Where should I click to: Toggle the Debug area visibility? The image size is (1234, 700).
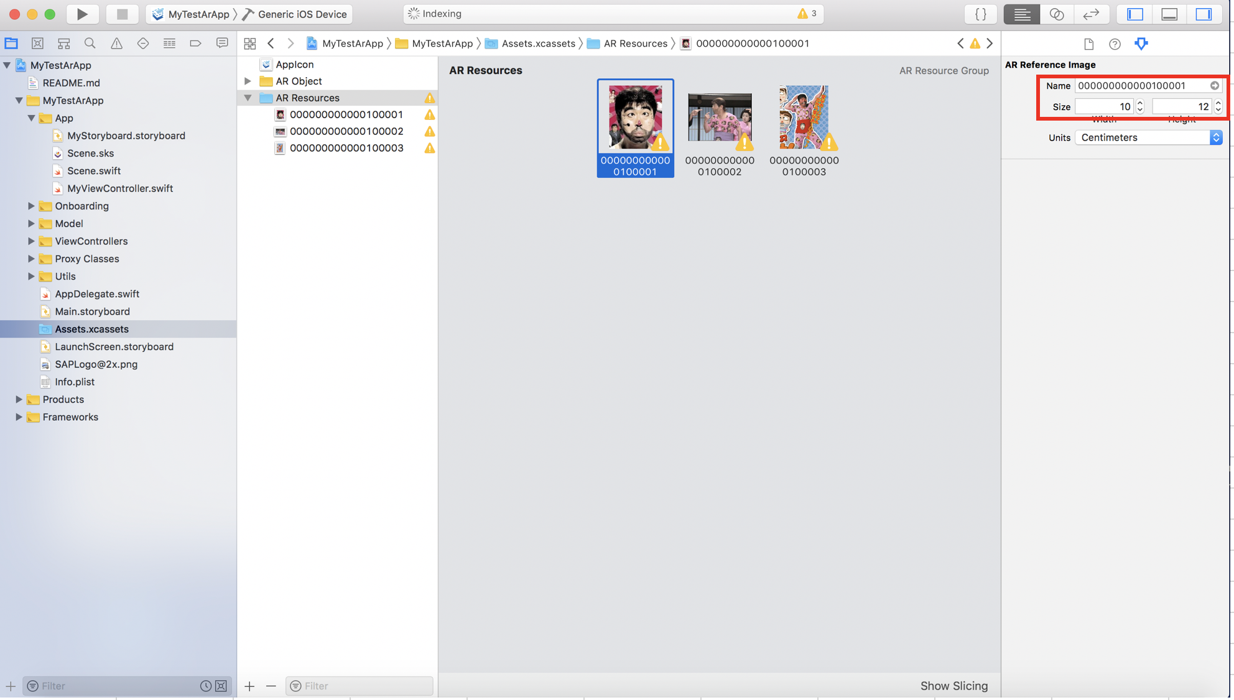point(1169,14)
